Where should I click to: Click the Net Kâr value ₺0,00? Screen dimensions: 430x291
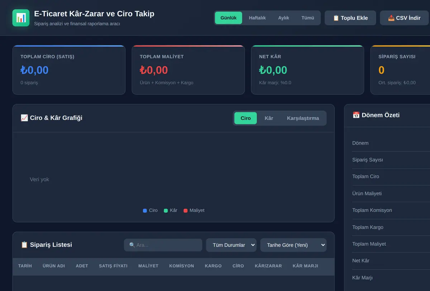click(x=273, y=70)
